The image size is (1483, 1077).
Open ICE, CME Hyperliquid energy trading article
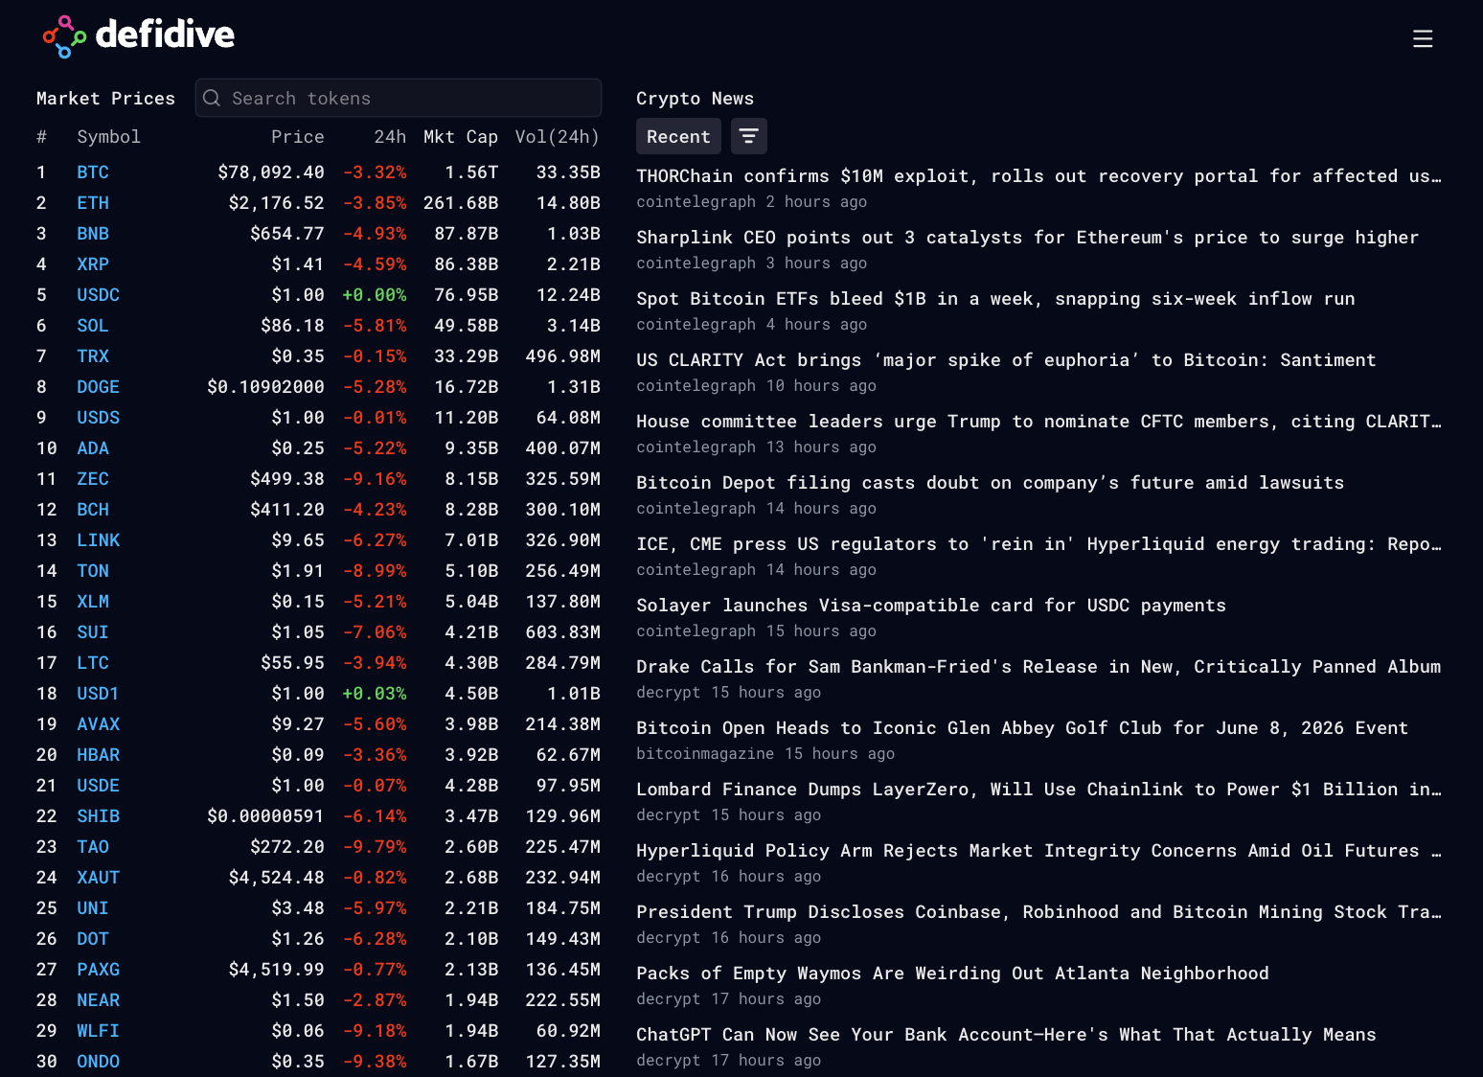1038,544
